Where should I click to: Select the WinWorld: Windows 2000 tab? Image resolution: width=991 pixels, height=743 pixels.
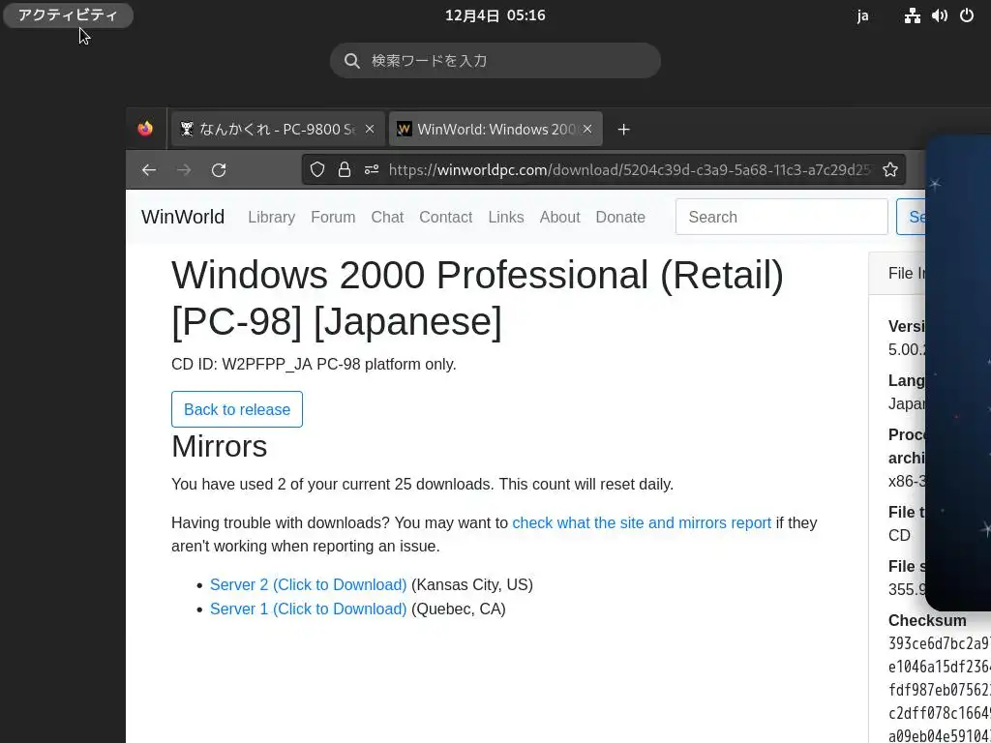(x=495, y=129)
